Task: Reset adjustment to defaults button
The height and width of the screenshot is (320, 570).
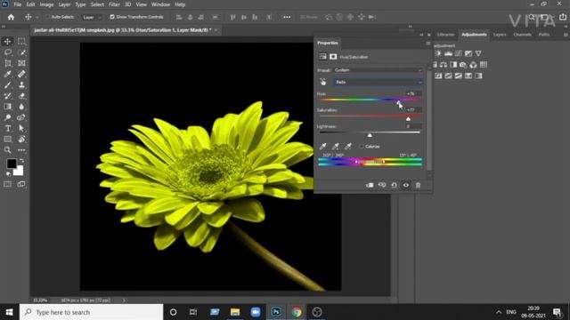Action: (394, 185)
